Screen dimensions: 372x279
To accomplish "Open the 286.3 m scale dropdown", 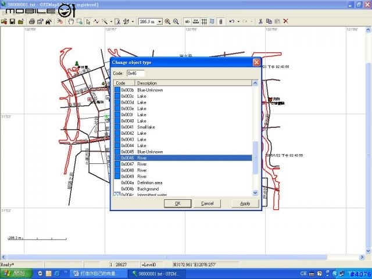I will point(160,22).
